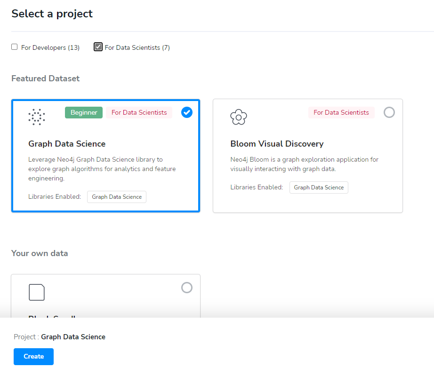Click Graph Data Science library chip in first card

coord(117,197)
